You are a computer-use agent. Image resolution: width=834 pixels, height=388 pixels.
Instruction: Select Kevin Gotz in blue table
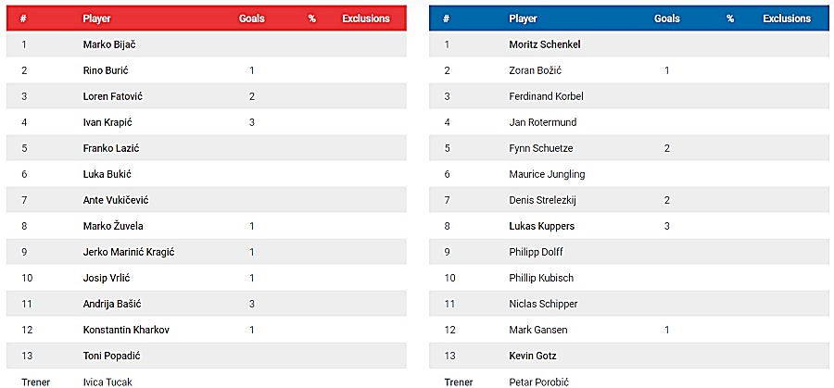(x=533, y=357)
